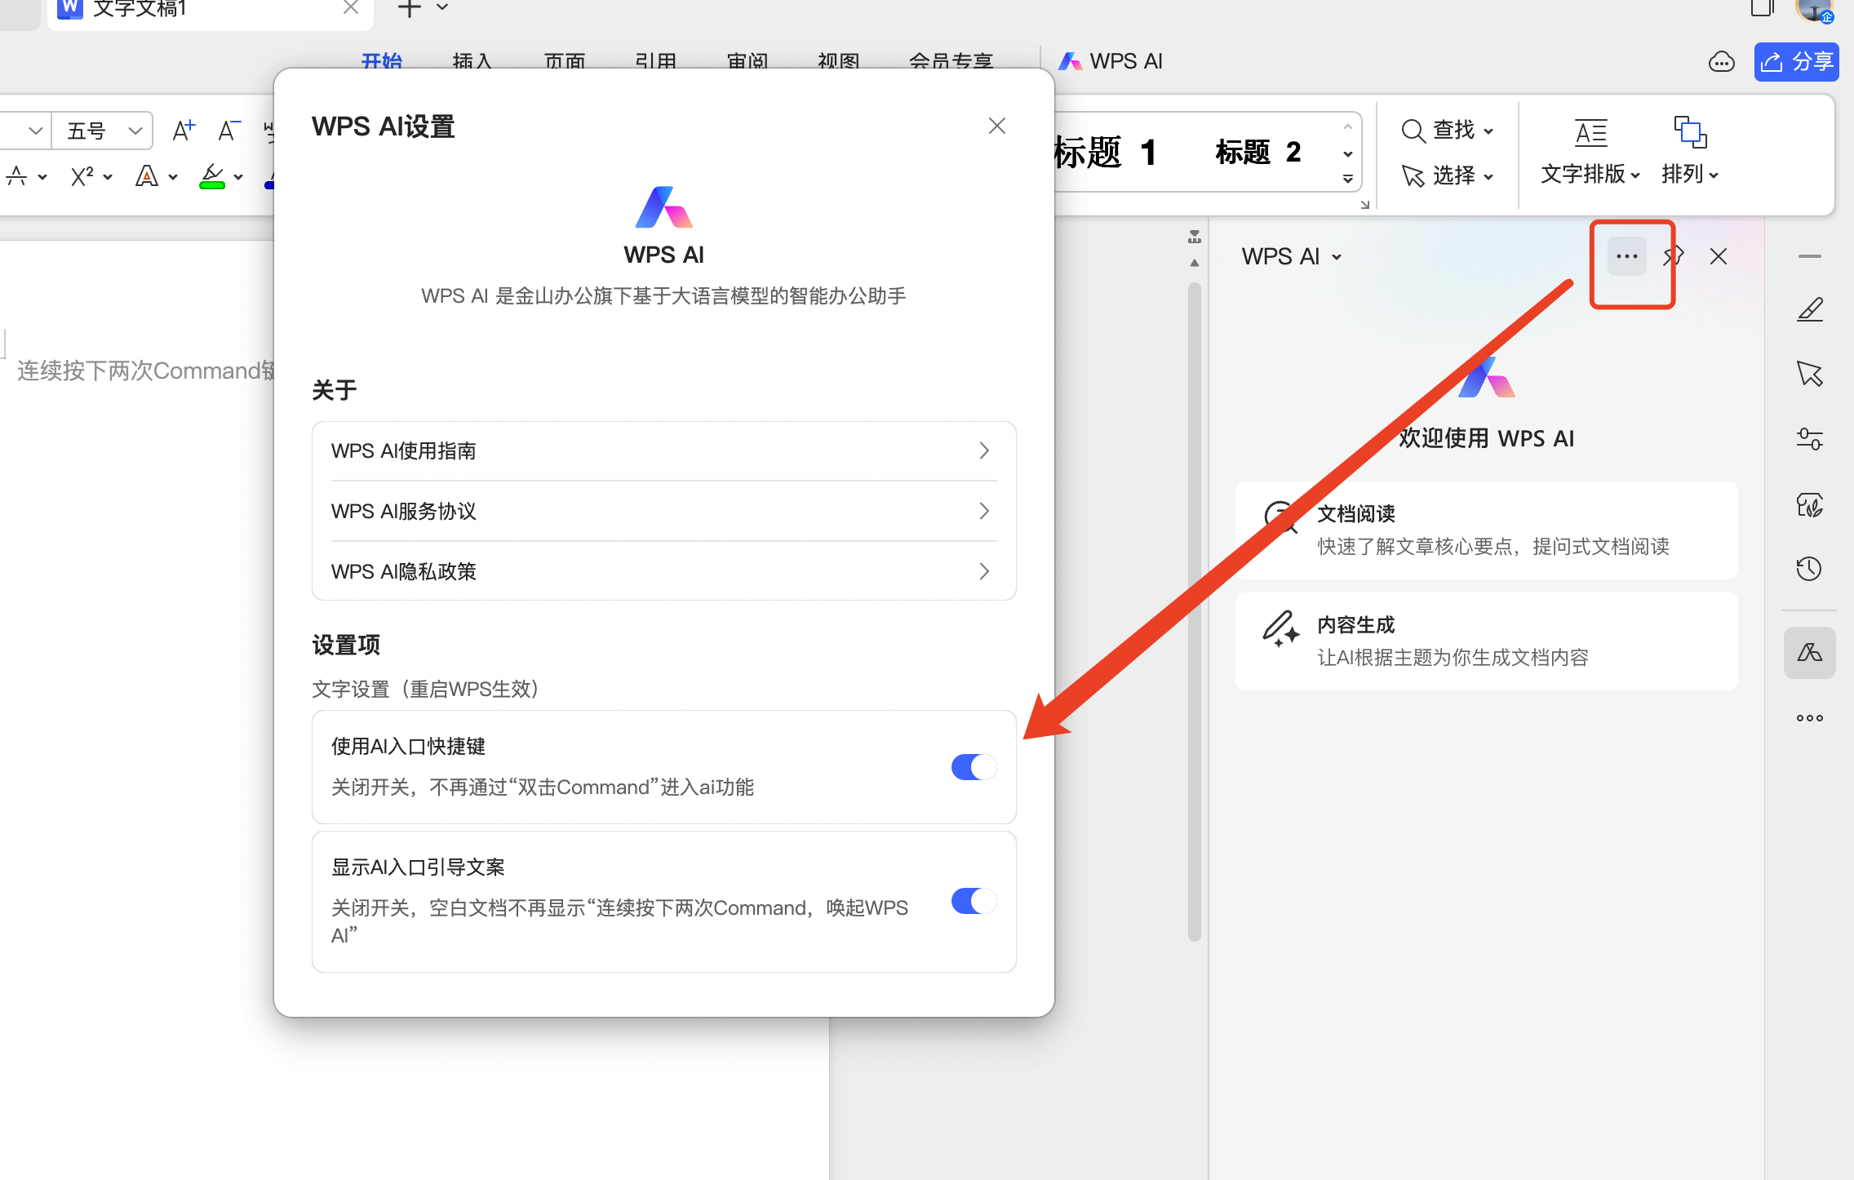Open WPS AI服务协议 entry

[x=663, y=511]
